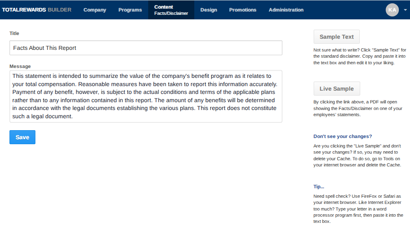This screenshot has height=234, width=410.
Task: Click the Title input field
Action: pyautogui.click(x=146, y=48)
